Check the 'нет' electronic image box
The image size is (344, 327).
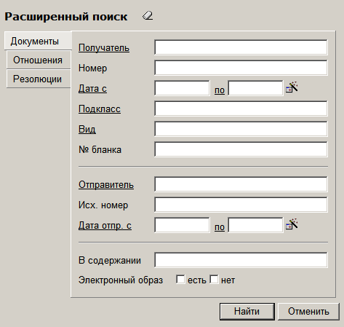coord(214,279)
